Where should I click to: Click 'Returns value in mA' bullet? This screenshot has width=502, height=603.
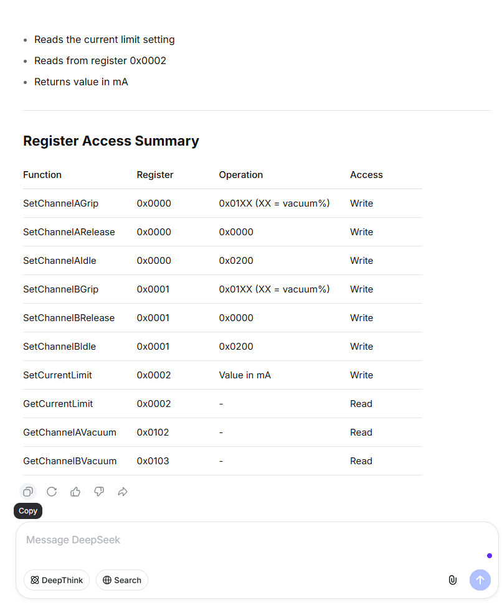(x=81, y=82)
